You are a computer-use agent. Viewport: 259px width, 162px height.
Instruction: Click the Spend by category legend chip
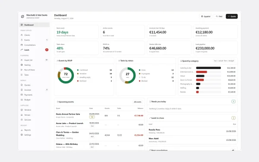[224, 61]
